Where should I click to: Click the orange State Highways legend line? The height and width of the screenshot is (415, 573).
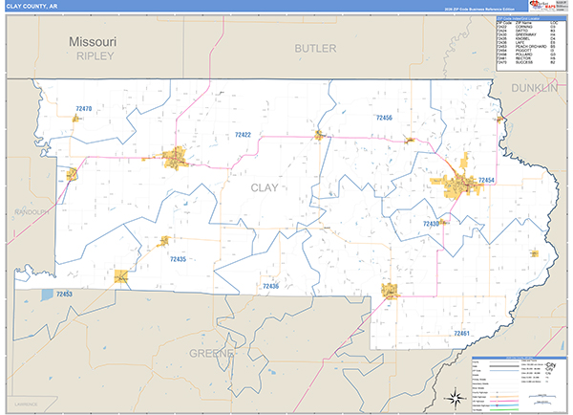click(x=504, y=397)
